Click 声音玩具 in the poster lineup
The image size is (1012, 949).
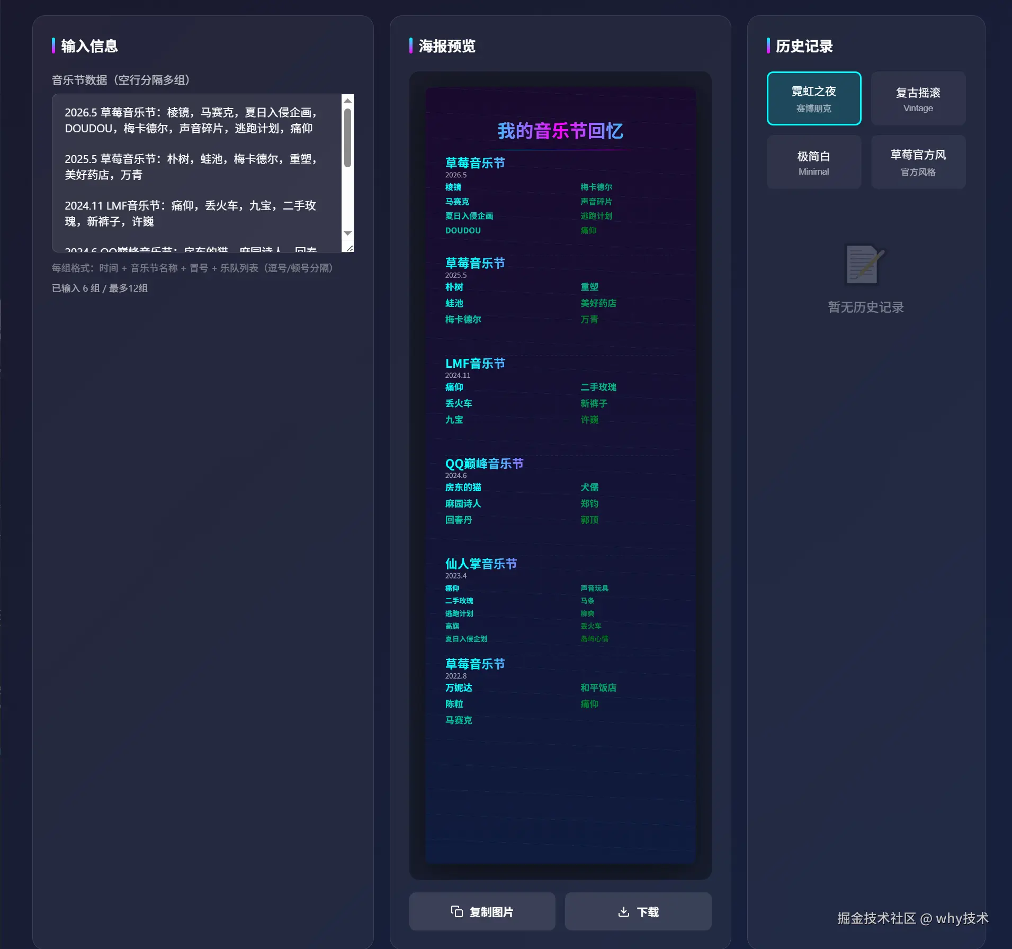(x=594, y=588)
